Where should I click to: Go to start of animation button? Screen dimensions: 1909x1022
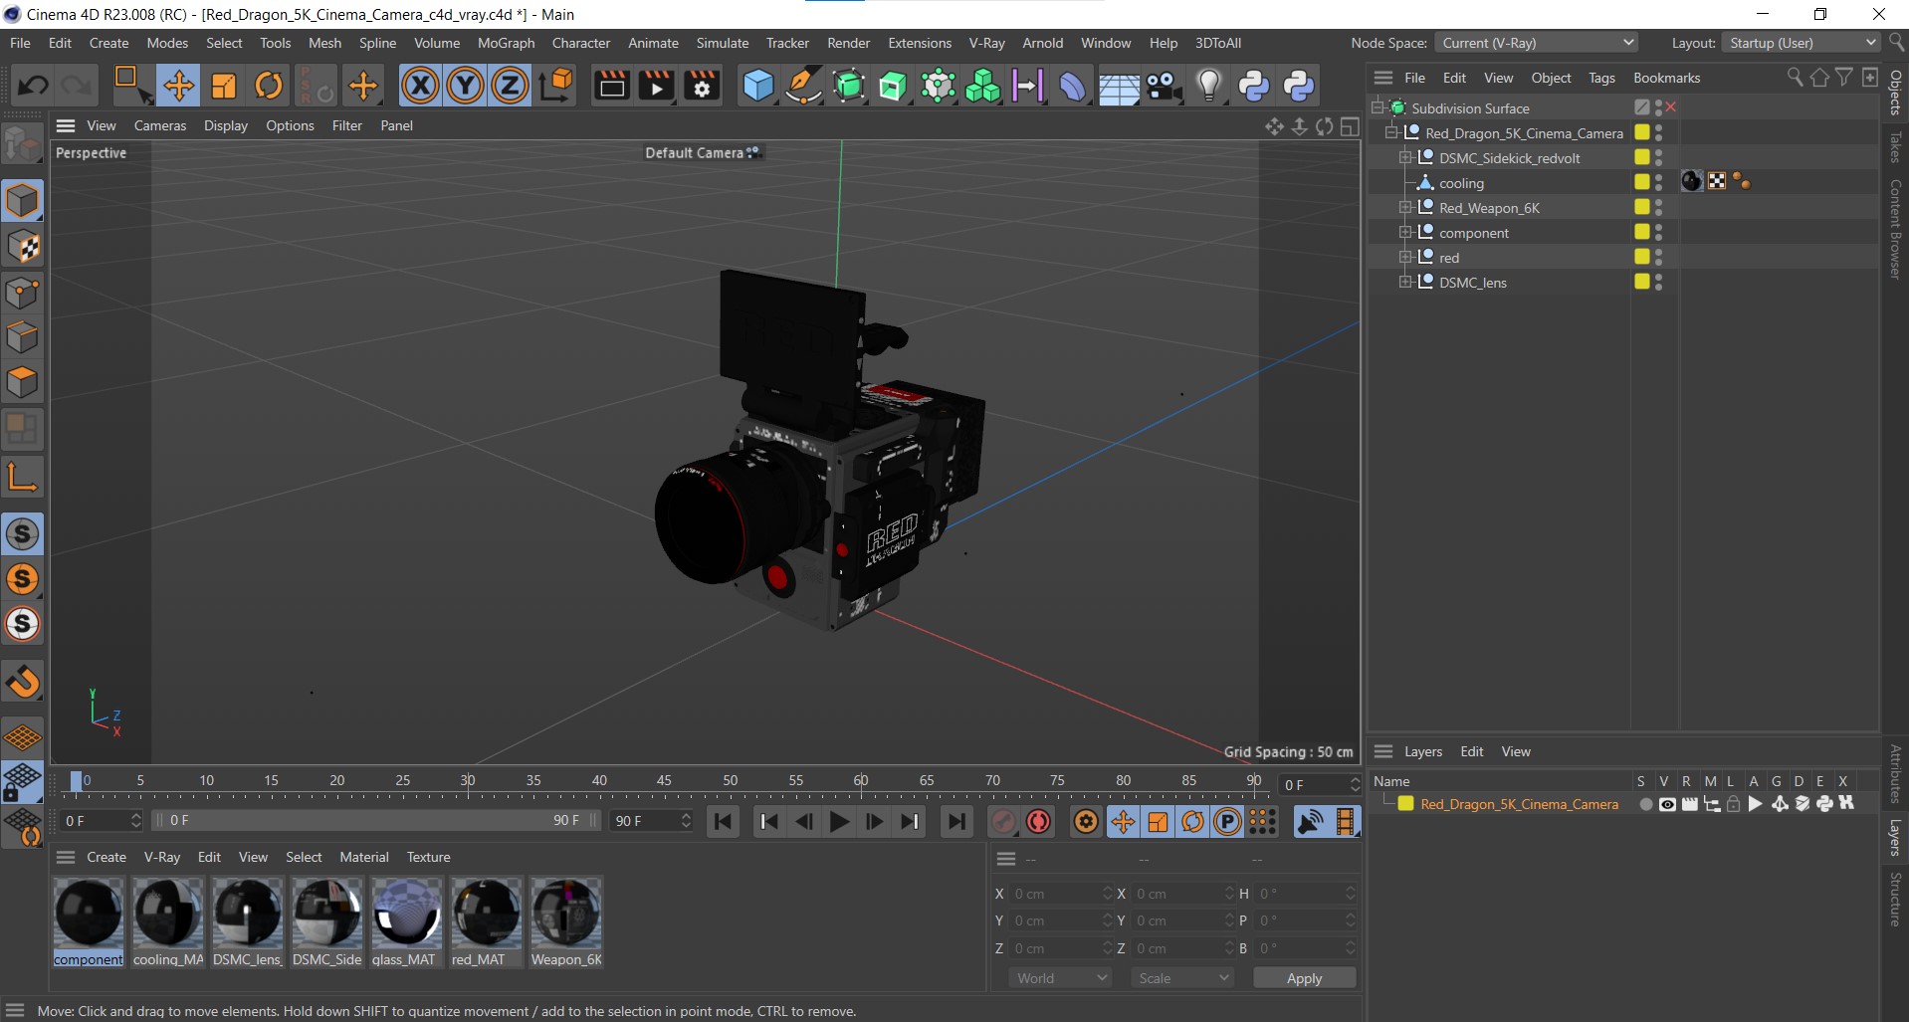724,821
